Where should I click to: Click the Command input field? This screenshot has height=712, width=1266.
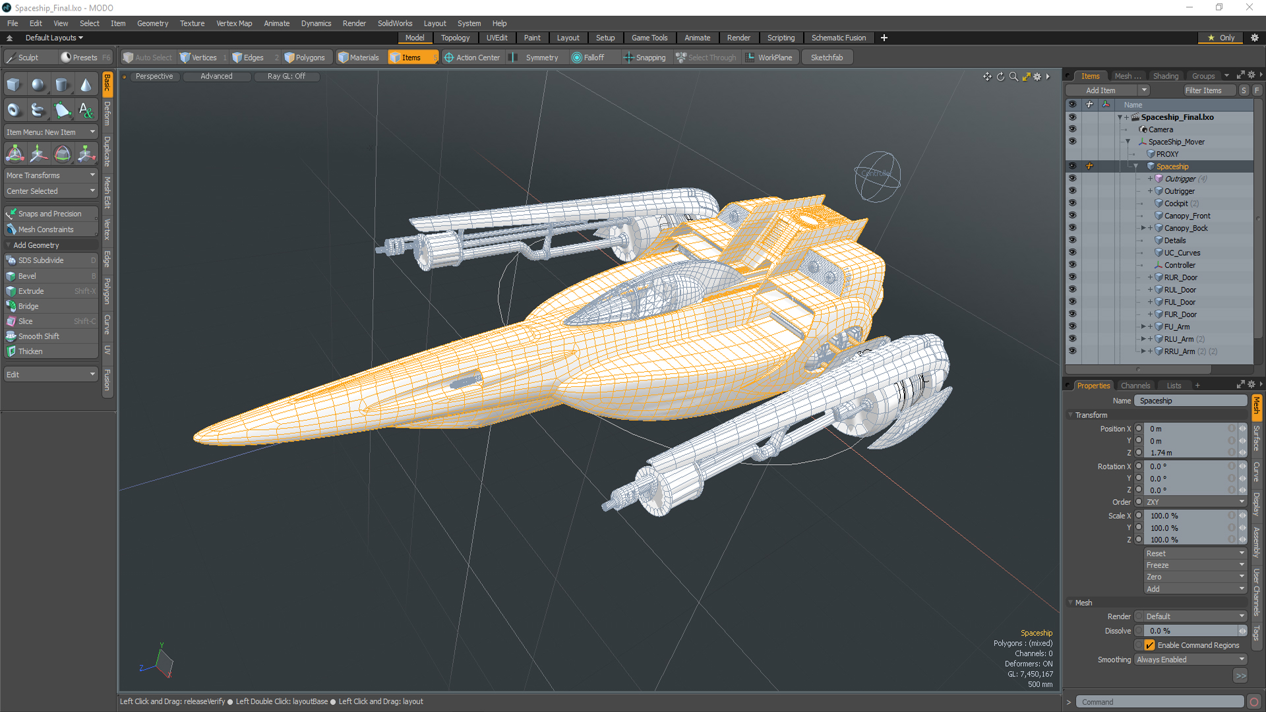1159,702
